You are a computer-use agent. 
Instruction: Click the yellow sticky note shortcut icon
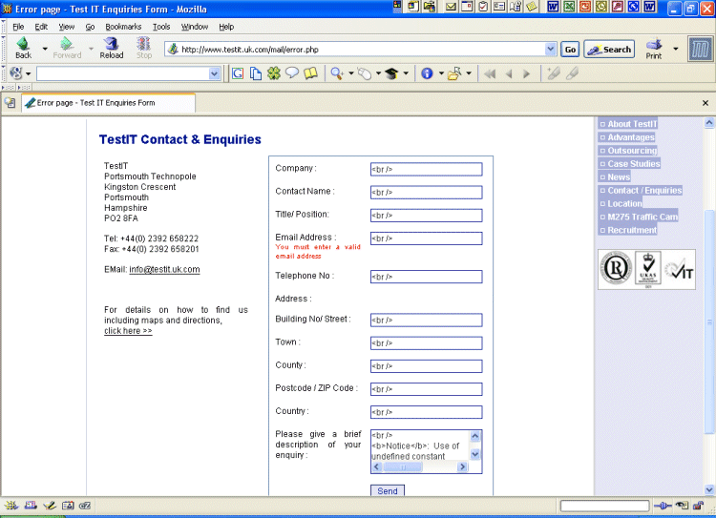[531, 7]
